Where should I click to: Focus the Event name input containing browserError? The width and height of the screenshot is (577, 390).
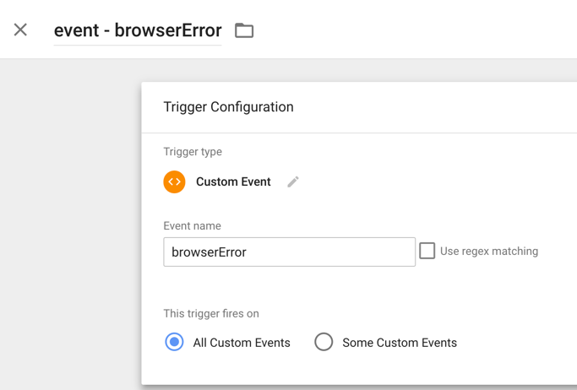click(x=289, y=252)
